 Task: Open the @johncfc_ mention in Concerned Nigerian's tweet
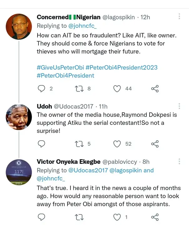point(81,25)
